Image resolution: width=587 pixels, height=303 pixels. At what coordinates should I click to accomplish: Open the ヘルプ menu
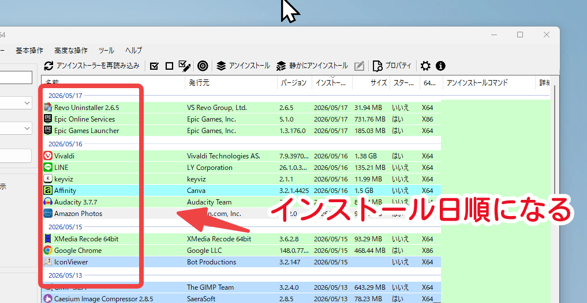[x=134, y=51]
